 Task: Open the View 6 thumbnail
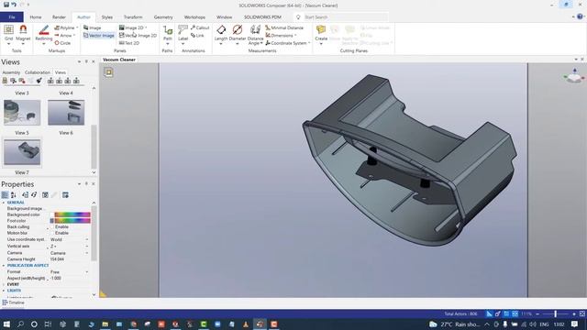(x=66, y=112)
